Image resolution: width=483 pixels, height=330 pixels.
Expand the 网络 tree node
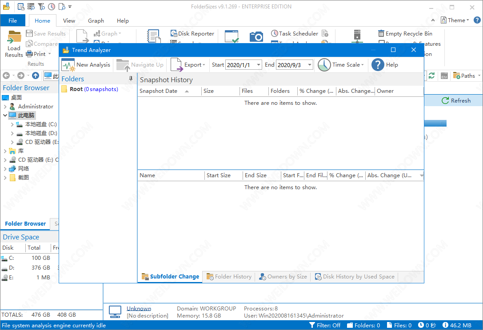pyautogui.click(x=5, y=169)
